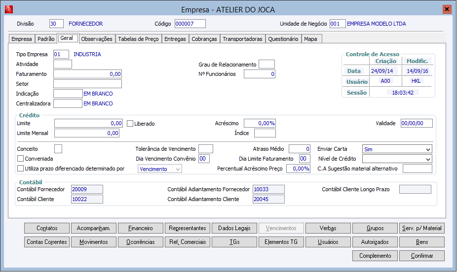The image size is (457, 272).
Task: Focus the Tipo Empresa field
Action: (61, 54)
